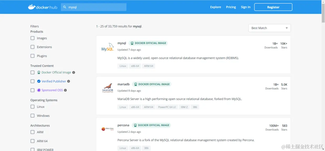Click info icon beside Verified Publisher
The height and width of the screenshot is (151, 325).
point(69,81)
